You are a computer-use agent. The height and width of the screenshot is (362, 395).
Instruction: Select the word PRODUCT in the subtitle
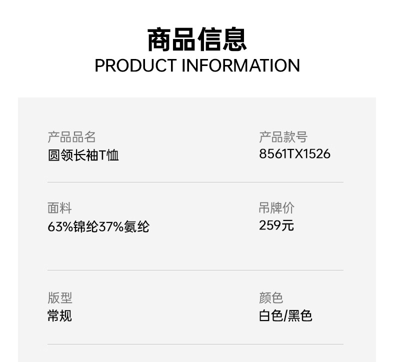(x=135, y=65)
